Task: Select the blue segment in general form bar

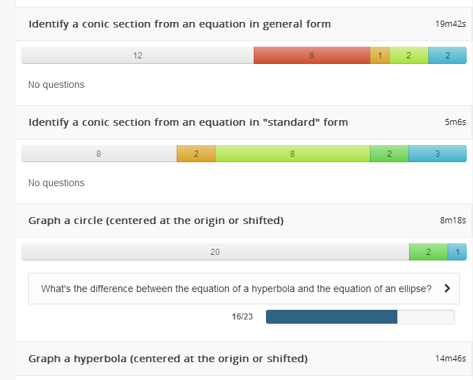Action: (x=447, y=56)
